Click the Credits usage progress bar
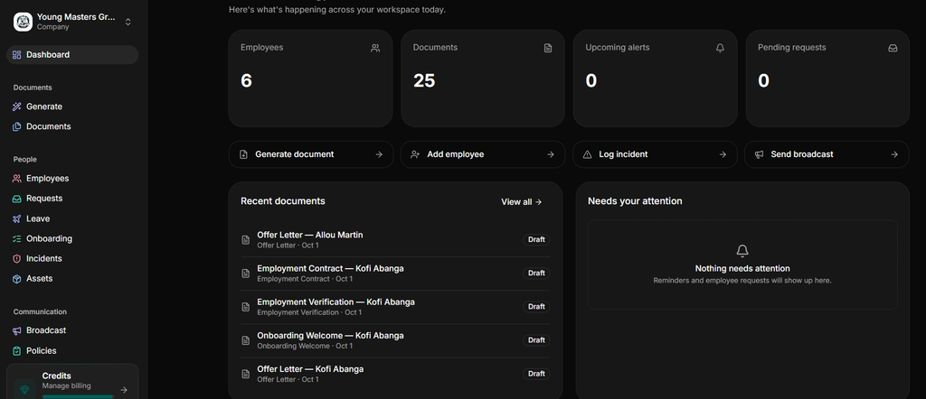926x399 pixels. [78, 397]
